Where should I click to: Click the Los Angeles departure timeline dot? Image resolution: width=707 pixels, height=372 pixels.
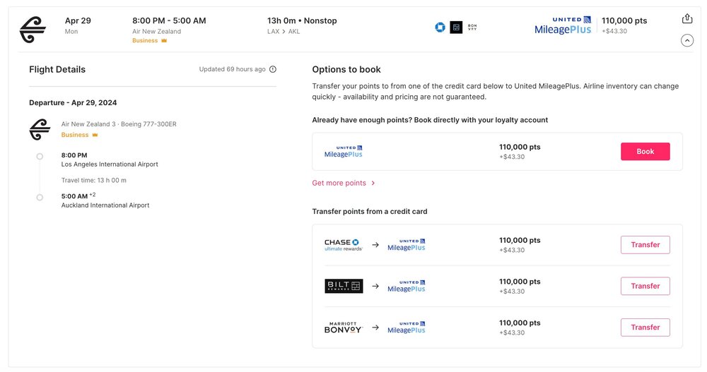(40, 156)
